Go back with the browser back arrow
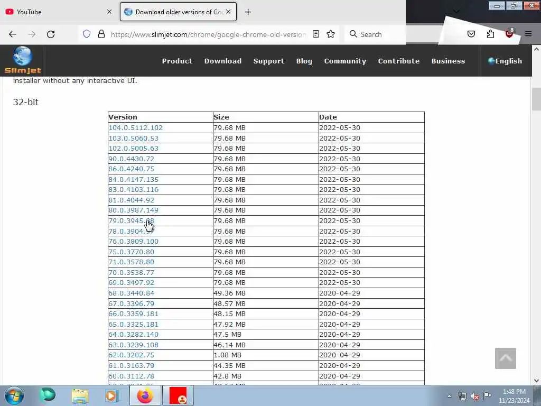This screenshot has width=541, height=406. (x=13, y=34)
